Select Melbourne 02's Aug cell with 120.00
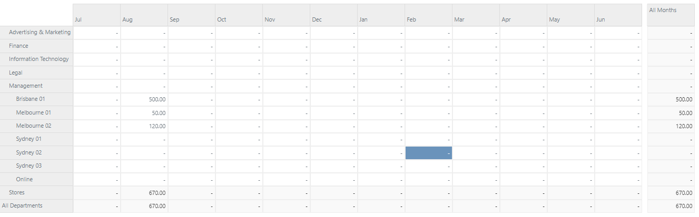 [x=144, y=126]
